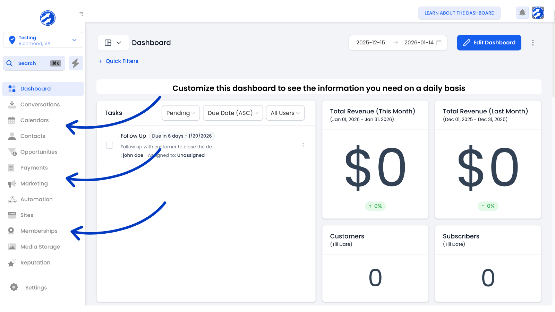
Task: Click the location pin shield icon
Action: [x=12, y=40]
